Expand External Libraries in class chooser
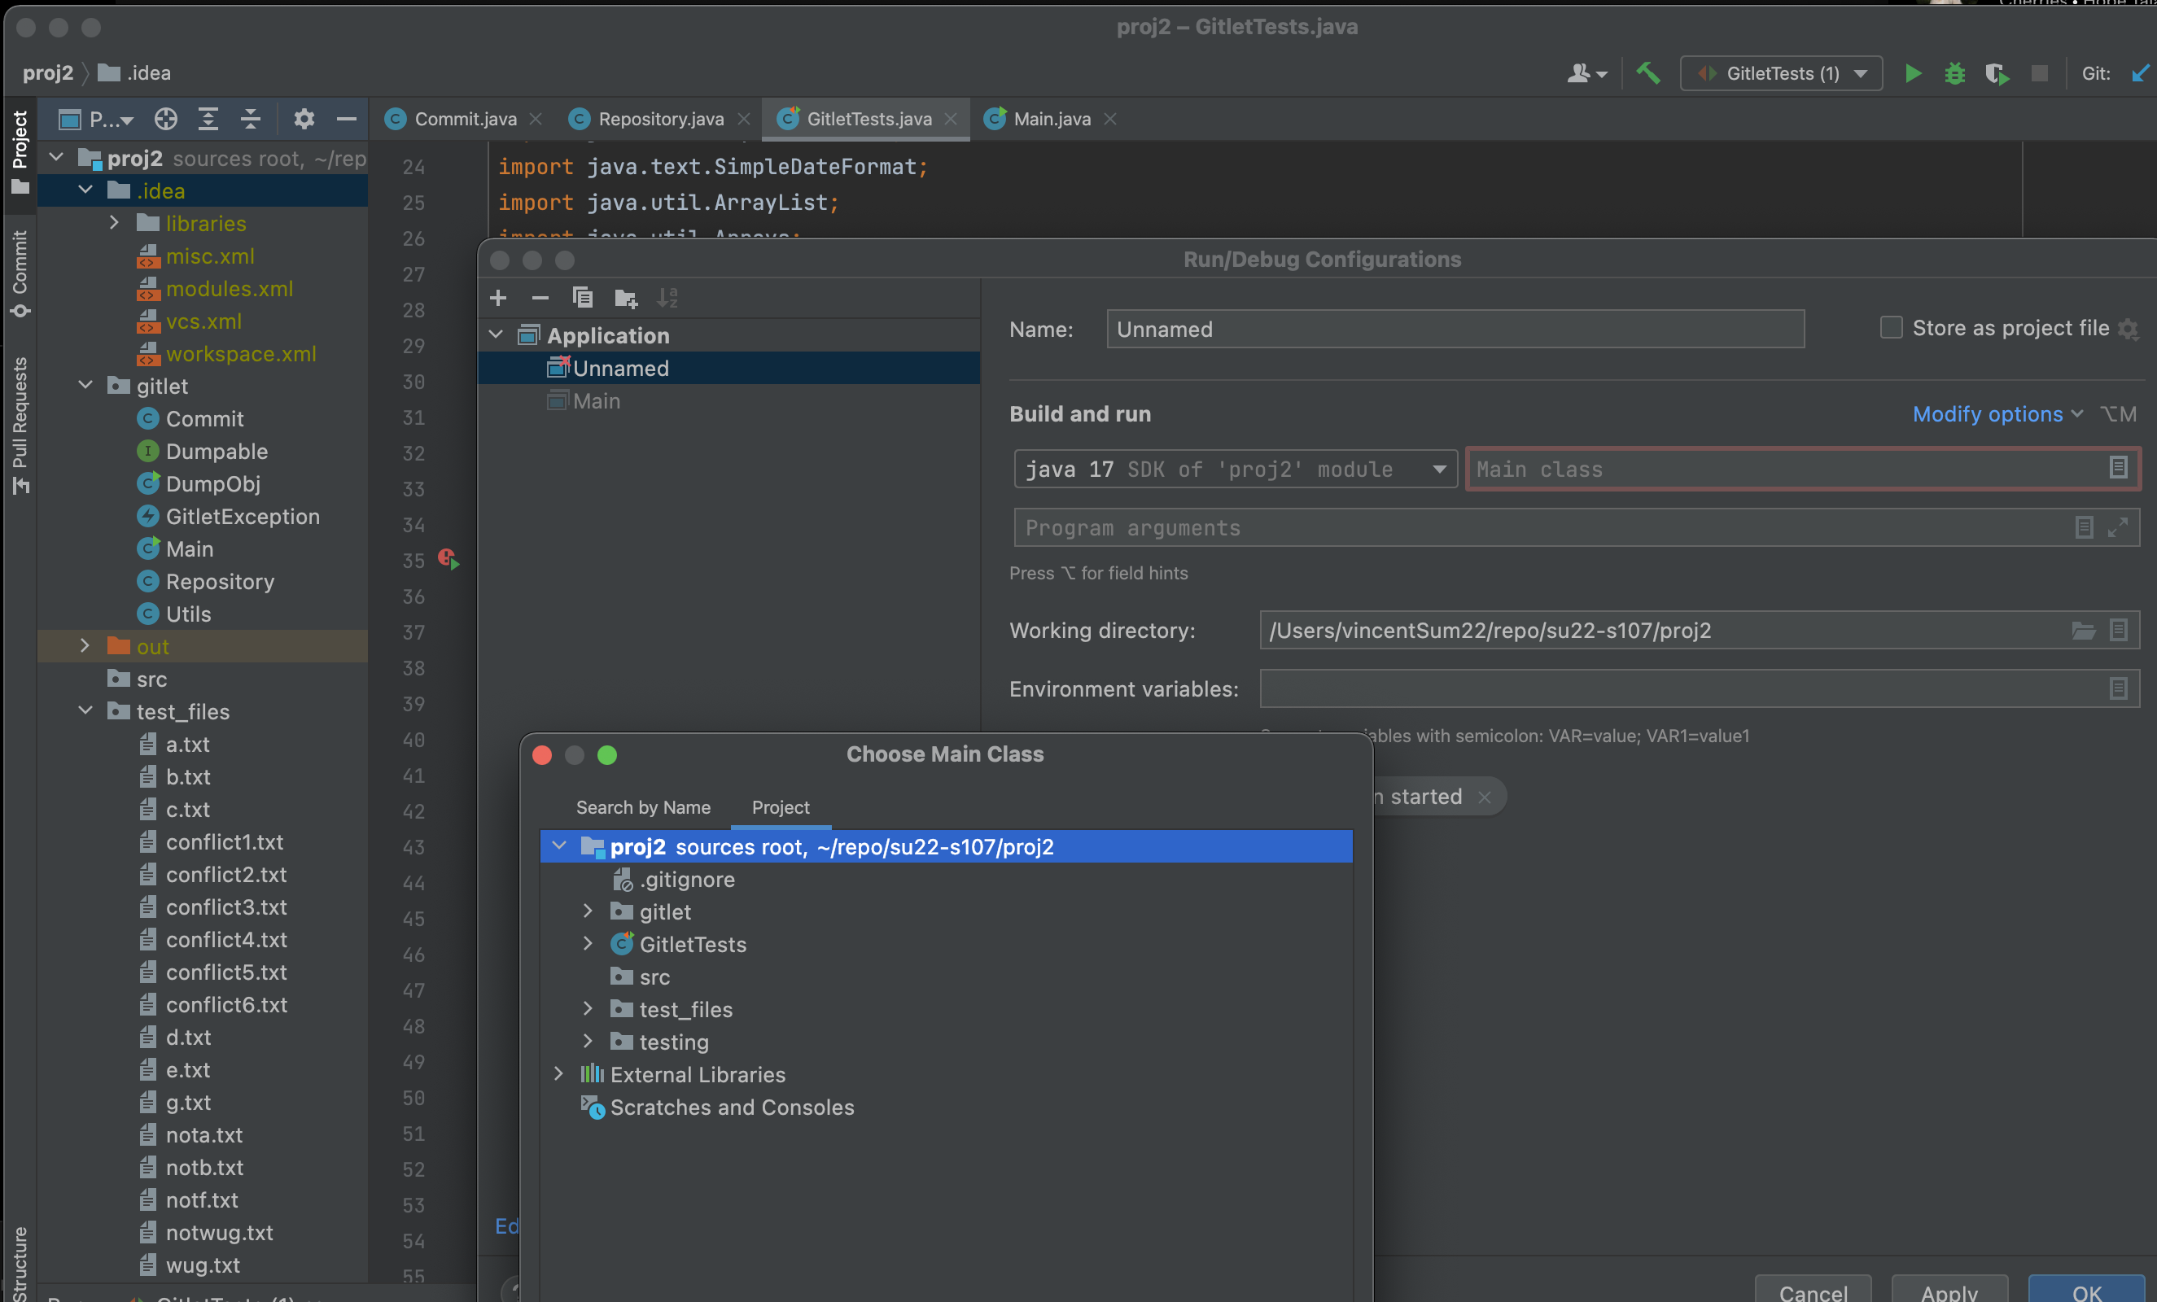 (558, 1074)
